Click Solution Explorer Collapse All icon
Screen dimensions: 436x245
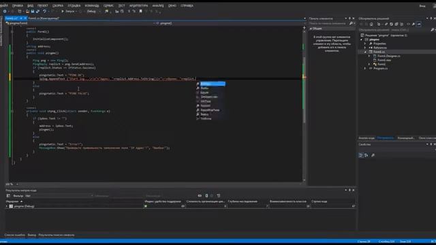coord(396,24)
